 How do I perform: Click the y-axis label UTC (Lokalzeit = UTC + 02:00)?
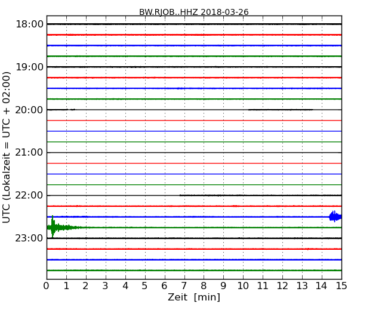pos(6,147)
